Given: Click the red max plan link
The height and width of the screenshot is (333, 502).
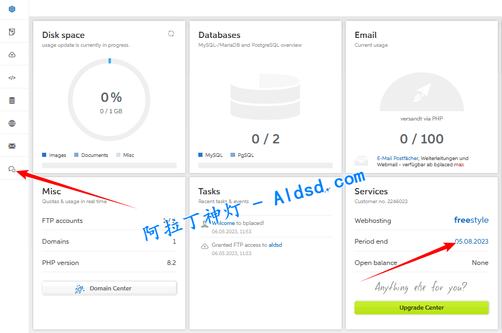Looking at the screenshot, I should click(459, 165).
